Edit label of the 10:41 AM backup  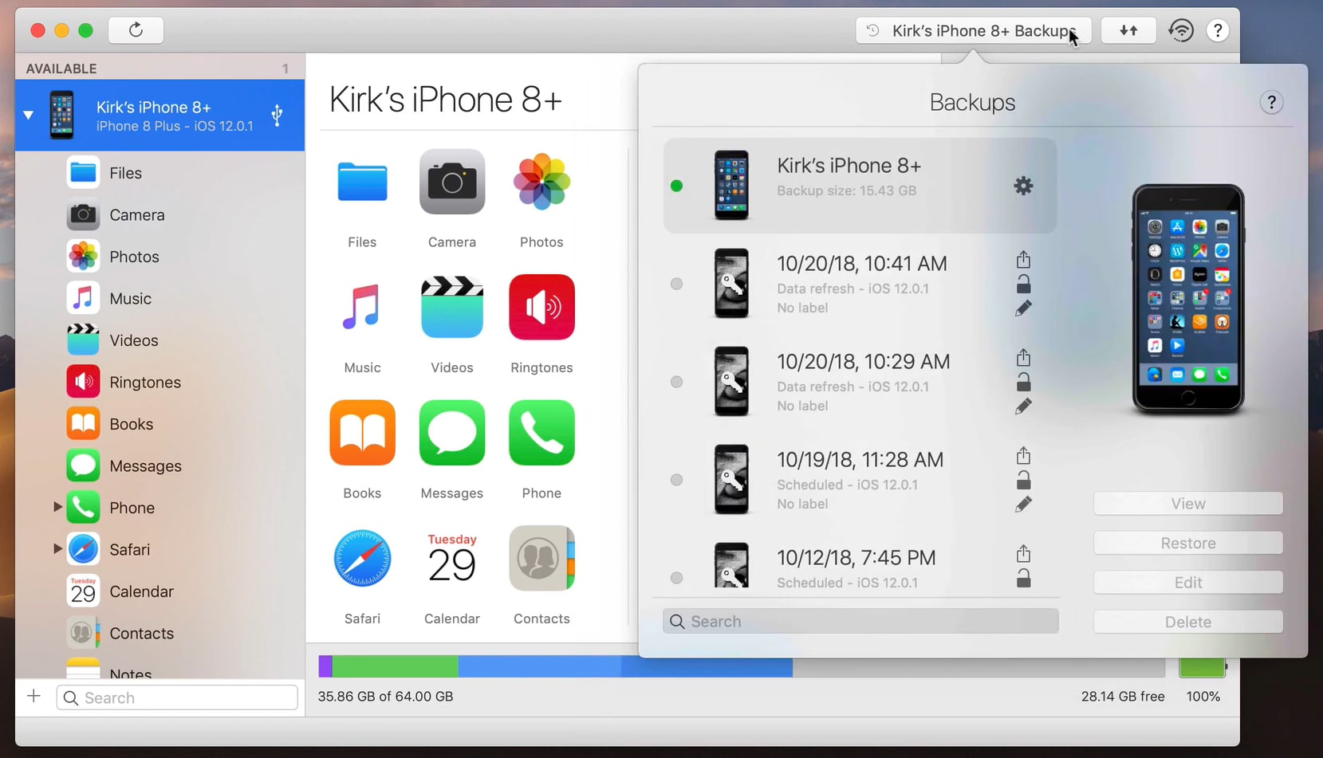point(1024,308)
